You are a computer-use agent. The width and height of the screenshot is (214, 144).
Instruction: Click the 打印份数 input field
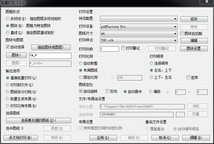point(109,49)
